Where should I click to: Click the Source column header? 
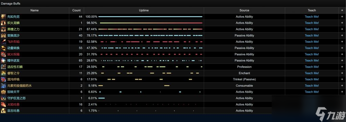coord(244,10)
